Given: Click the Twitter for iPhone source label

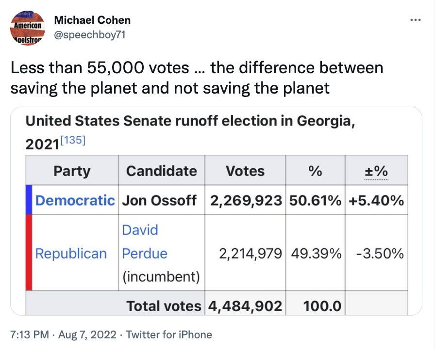Looking at the screenshot, I should click(169, 334).
